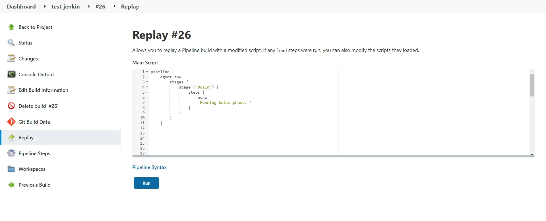Go to Previous Build
Image resolution: width=546 pixels, height=221 pixels.
[34, 185]
